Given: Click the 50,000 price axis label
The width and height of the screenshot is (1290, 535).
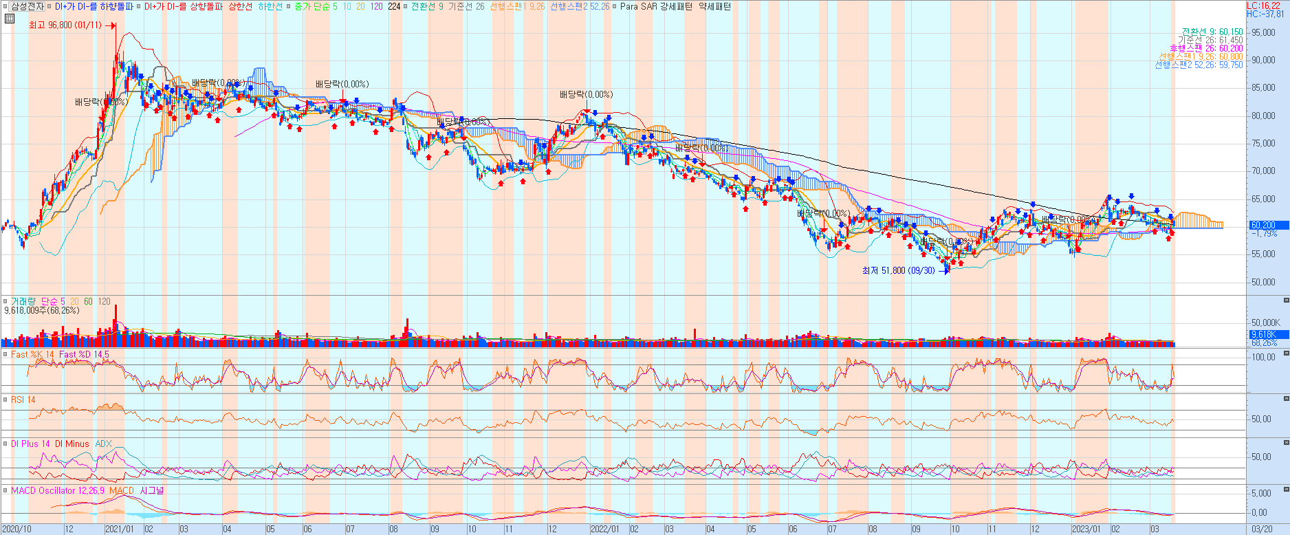Looking at the screenshot, I should [x=1264, y=282].
